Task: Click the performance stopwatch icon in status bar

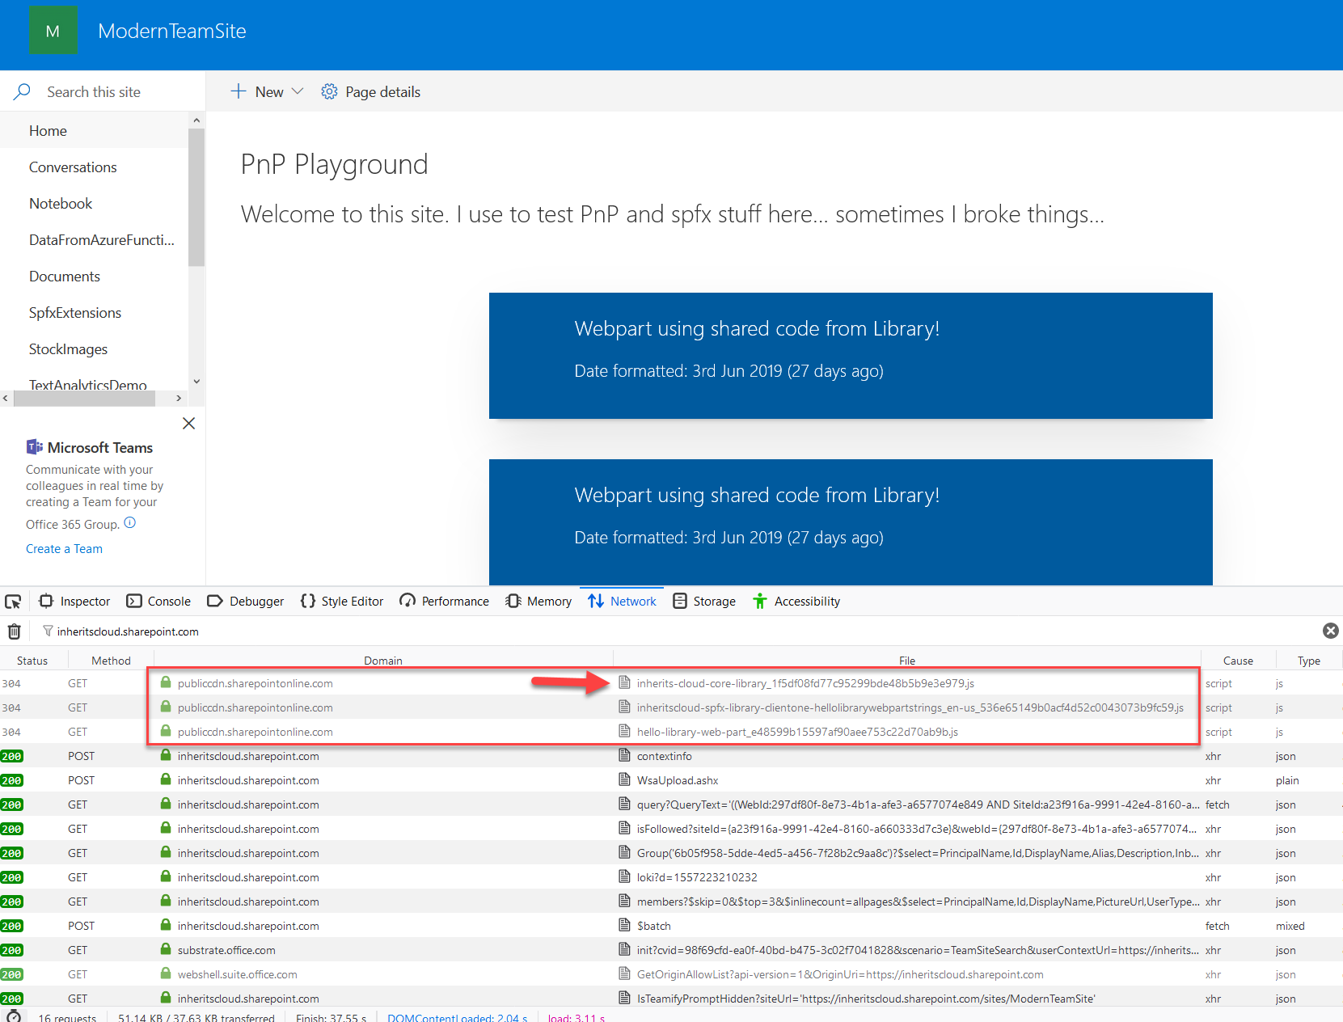Action: pyautogui.click(x=14, y=1016)
